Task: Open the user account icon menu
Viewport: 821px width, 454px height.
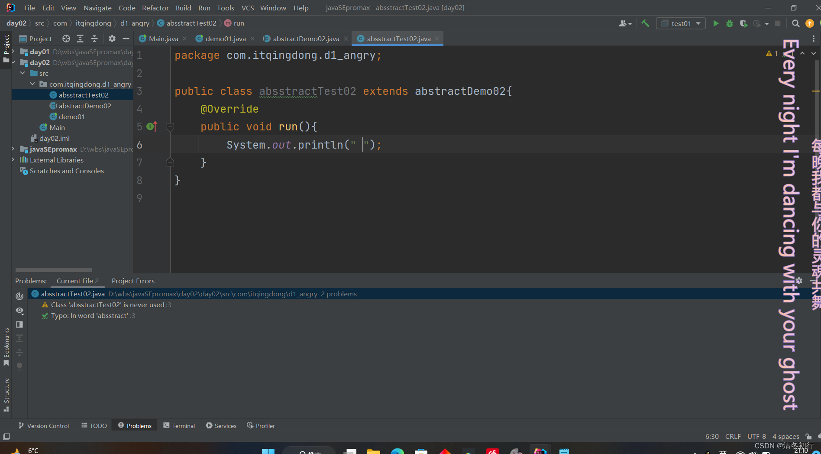Action: point(625,23)
